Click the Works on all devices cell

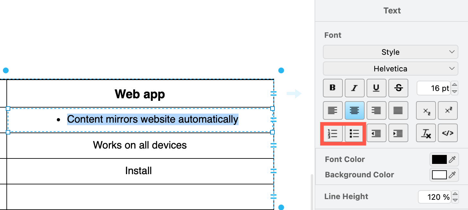click(140, 145)
